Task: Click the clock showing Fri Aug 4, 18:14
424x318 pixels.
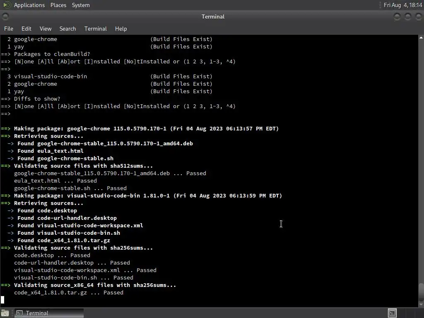Action: pyautogui.click(x=403, y=5)
